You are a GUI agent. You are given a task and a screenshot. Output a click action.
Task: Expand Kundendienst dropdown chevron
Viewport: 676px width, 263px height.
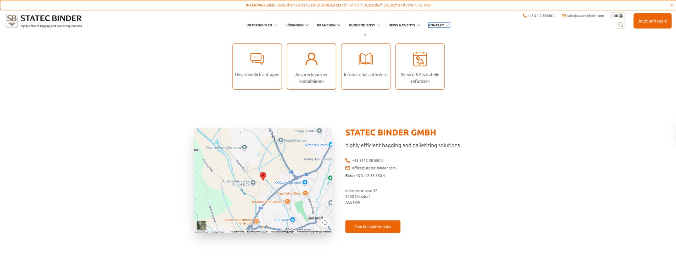(x=378, y=25)
